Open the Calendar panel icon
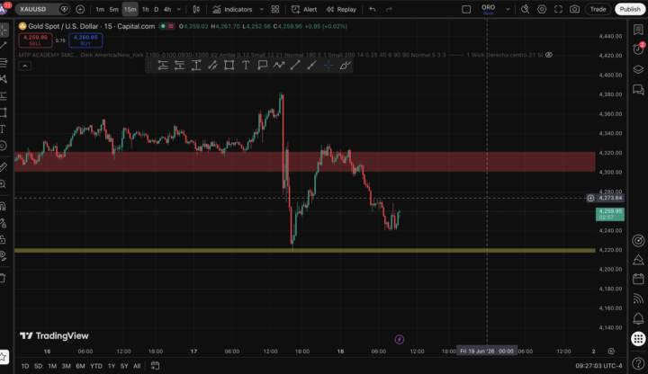The height and width of the screenshot is (374, 648). tap(638, 279)
